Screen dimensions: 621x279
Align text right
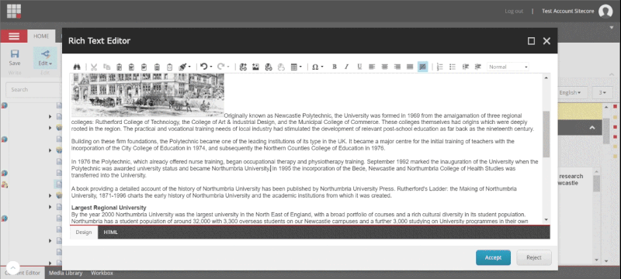397,67
